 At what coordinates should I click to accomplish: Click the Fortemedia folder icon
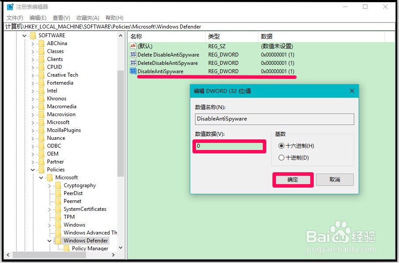pyautogui.click(x=41, y=83)
